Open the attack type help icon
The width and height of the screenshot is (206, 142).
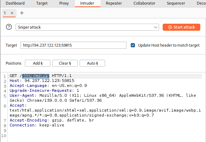(9, 27)
